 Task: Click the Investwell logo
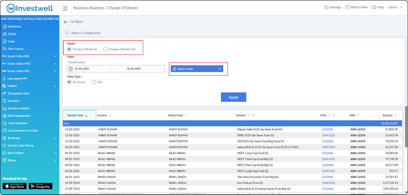point(30,8)
